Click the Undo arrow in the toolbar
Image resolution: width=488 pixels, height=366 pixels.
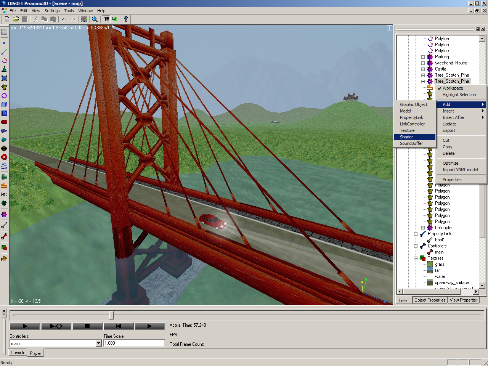[x=64, y=19]
